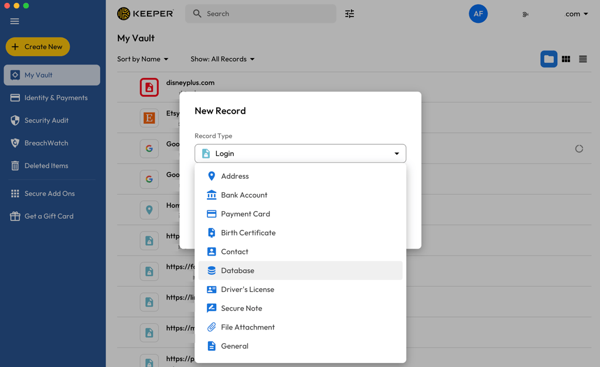Click the gift card present icon
The image size is (600, 367).
15,216
